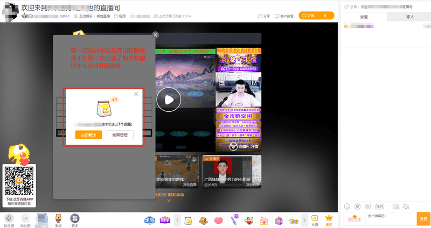Click the 更多热门精彩动态 link
Image resolution: width=431 pixels, height=228 pixels.
pyautogui.click(x=170, y=195)
